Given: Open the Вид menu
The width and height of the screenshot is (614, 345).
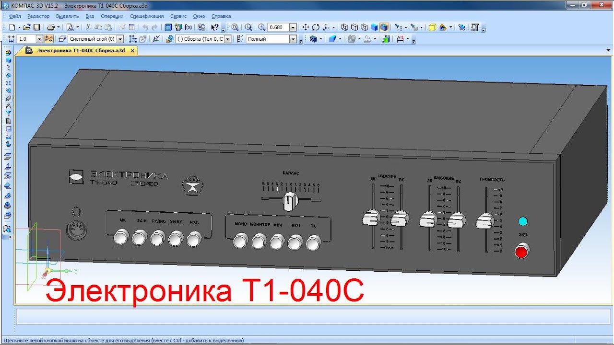Looking at the screenshot, I should click(90, 16).
